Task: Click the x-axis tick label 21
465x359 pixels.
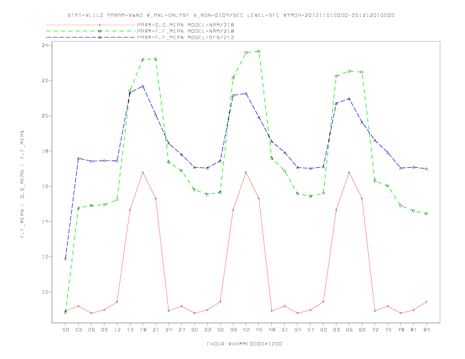Action: pyautogui.click(x=156, y=330)
